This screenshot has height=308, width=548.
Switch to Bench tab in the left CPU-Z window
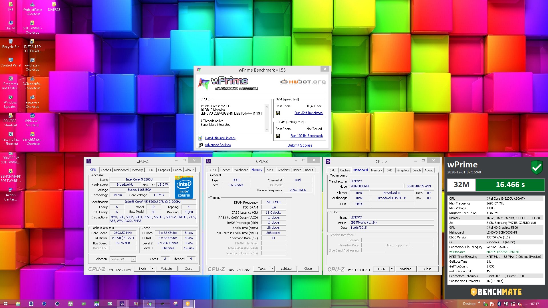[177, 170]
